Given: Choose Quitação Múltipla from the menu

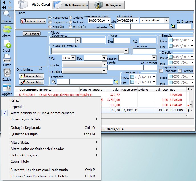Looking at the screenshot, I should tap(24, 134).
